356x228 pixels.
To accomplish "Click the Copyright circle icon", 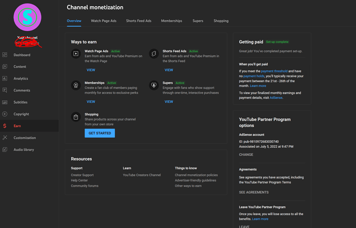I will (5, 114).
